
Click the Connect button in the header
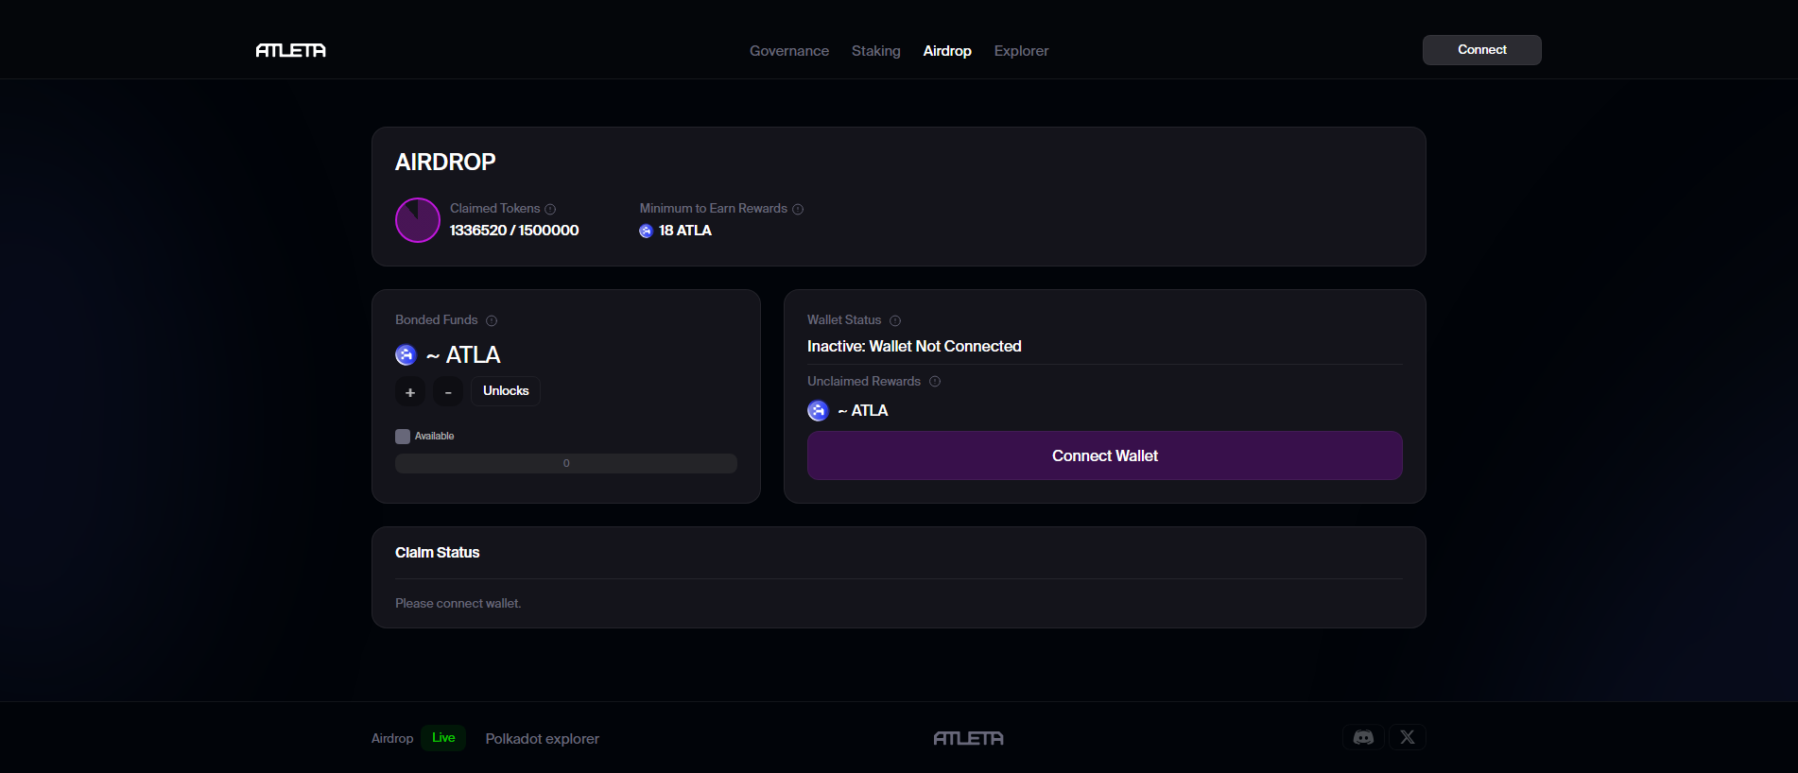tap(1482, 50)
